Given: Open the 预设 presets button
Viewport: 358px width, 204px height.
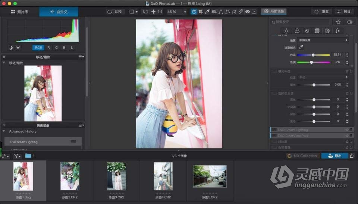Looking at the screenshot, I should 344,12.
